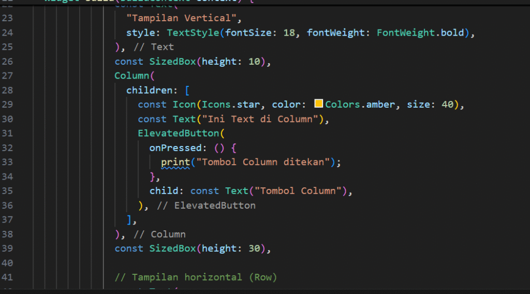This screenshot has height=294, width=530.
Task: Click the "Ini Text di Column" string
Action: pos(262,119)
